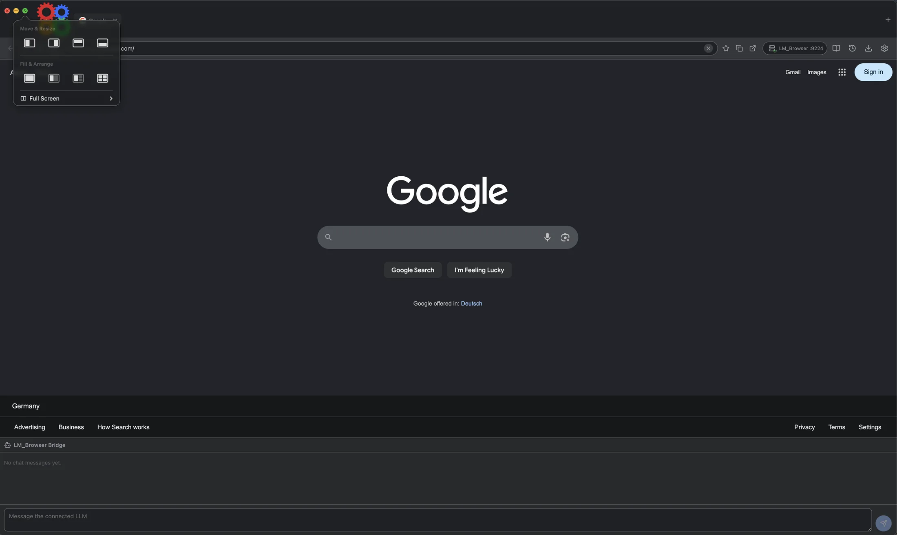Click the green full-screen window button
The height and width of the screenshot is (535, 897).
point(25,11)
